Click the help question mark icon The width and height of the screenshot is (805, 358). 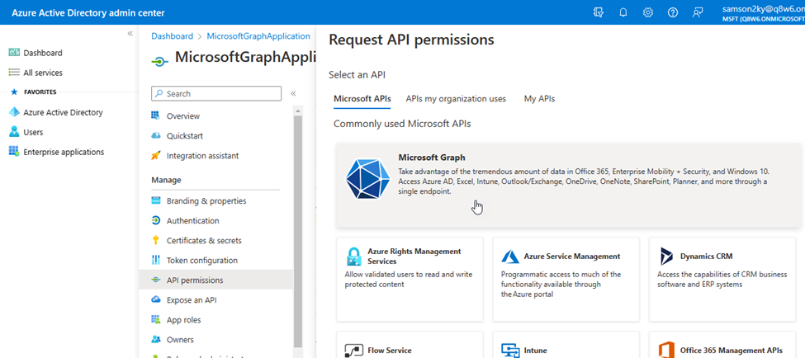673,12
